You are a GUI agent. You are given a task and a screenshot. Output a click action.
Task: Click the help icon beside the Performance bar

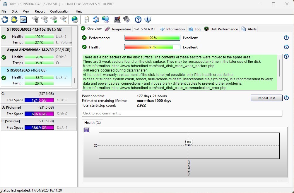[x=286, y=38]
